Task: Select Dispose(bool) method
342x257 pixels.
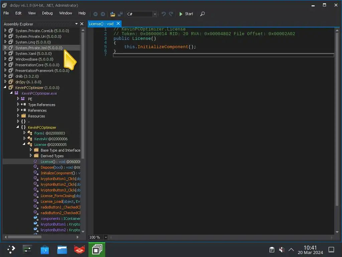Action: 60,167
